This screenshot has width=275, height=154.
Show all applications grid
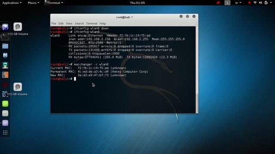pos(5,133)
